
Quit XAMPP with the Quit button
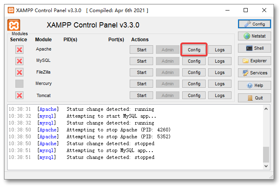point(254,98)
